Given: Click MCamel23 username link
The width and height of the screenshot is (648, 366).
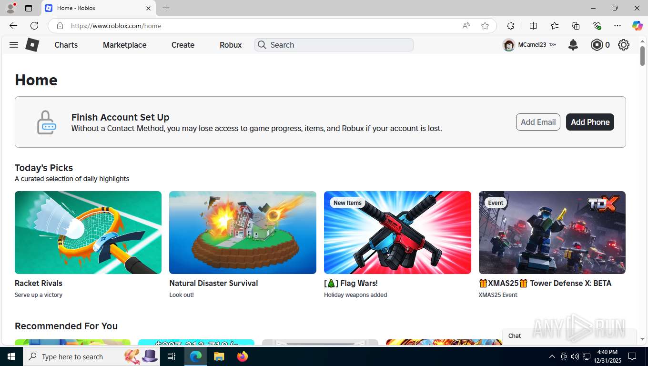Looking at the screenshot, I should point(532,45).
